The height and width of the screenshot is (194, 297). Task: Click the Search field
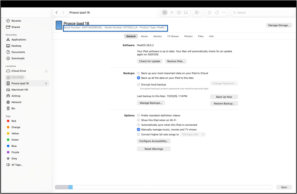pos(262,13)
